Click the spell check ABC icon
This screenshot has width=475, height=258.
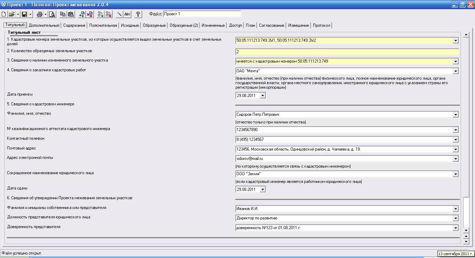128,14
